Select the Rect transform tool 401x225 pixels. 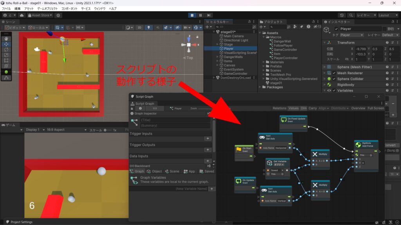coord(6,61)
